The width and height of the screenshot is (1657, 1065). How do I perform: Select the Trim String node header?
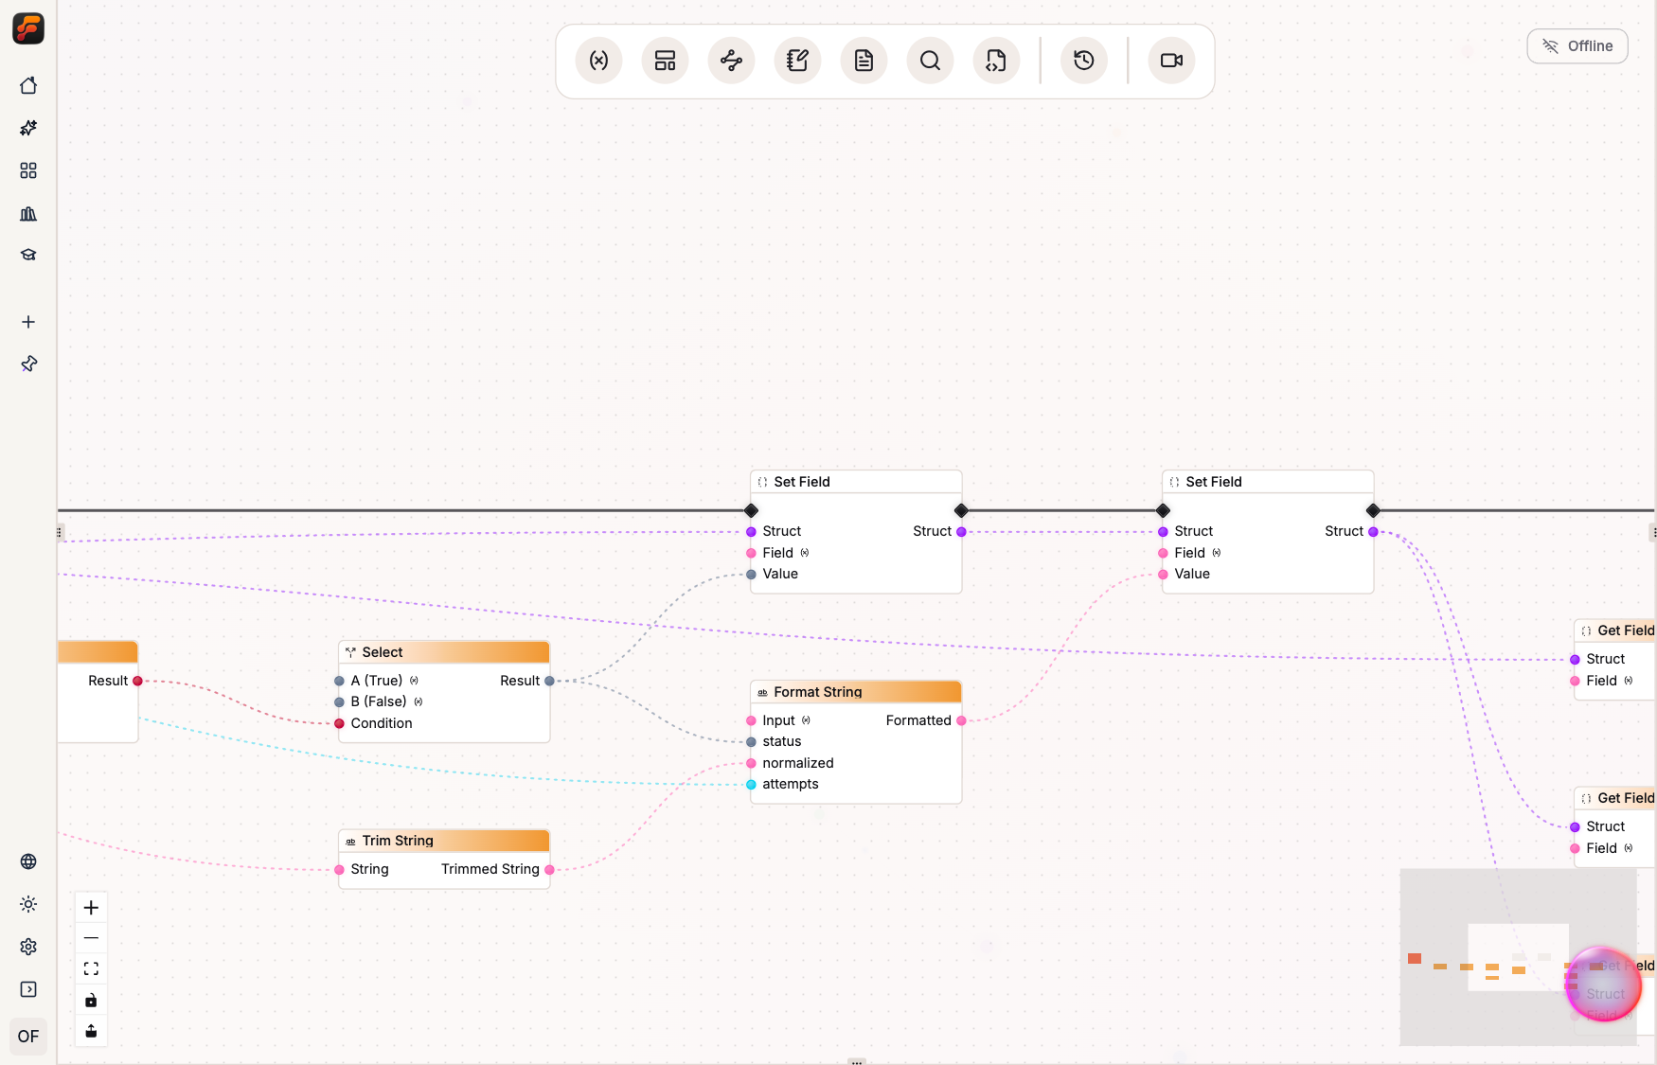[444, 841]
